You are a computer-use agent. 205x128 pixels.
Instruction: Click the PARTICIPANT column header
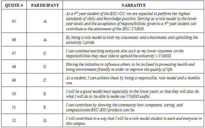point(45,6)
